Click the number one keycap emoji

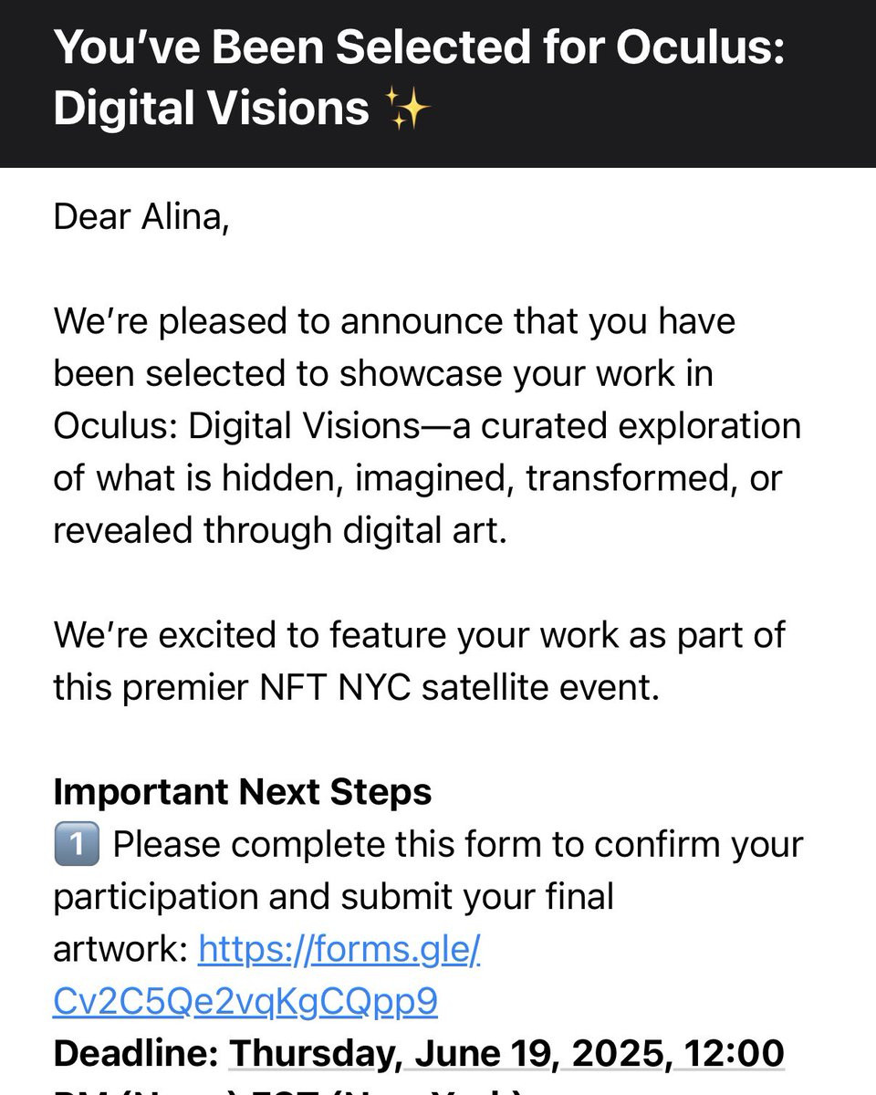77,845
